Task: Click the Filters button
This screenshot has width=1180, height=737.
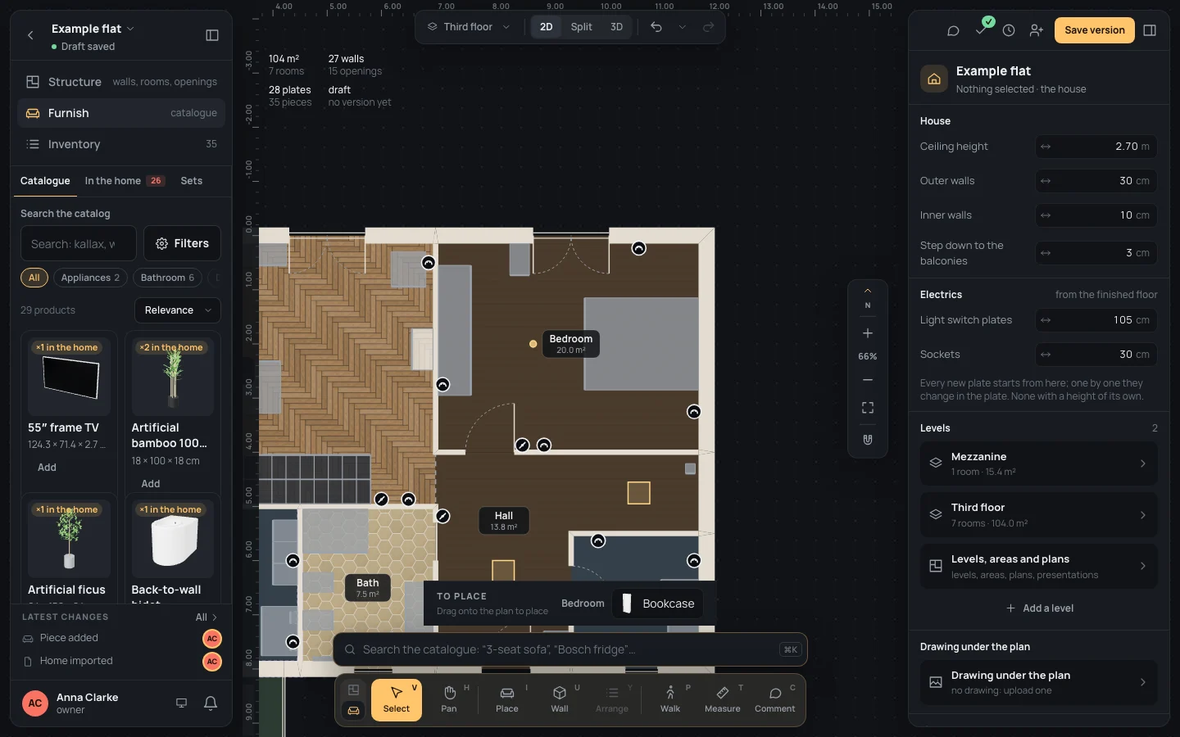Action: click(x=182, y=243)
